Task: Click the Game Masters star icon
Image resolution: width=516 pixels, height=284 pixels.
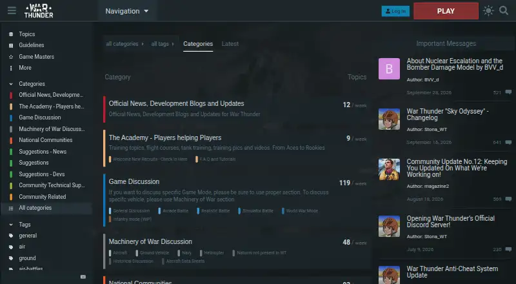Action: click(x=11, y=57)
